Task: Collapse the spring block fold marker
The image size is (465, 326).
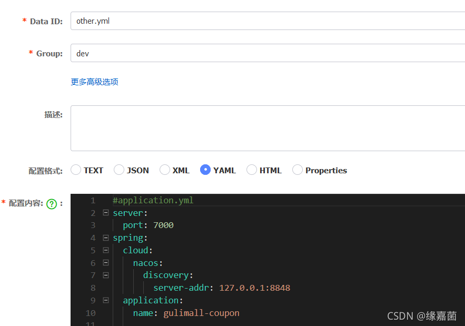Action: click(105, 238)
